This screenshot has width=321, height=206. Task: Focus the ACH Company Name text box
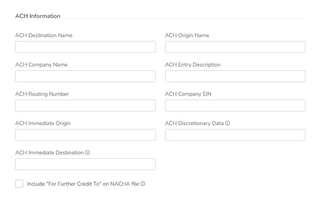point(85,76)
